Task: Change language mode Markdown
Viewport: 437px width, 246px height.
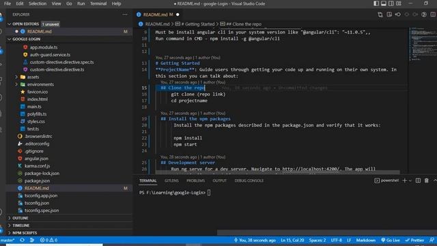Action: 366,240
